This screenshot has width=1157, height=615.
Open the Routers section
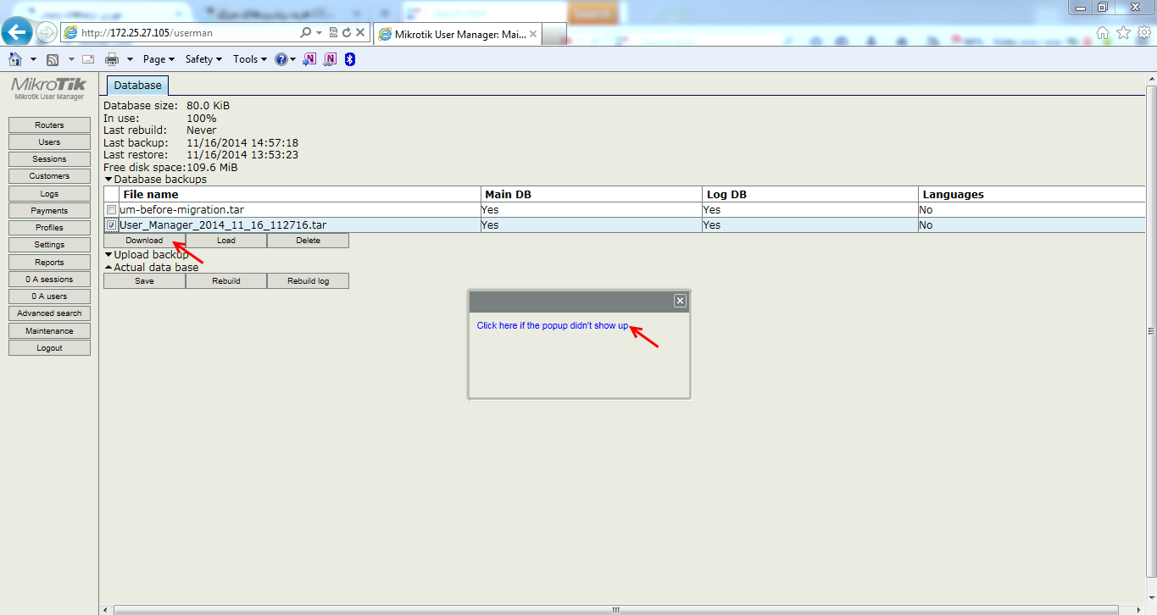pyautogui.click(x=49, y=125)
